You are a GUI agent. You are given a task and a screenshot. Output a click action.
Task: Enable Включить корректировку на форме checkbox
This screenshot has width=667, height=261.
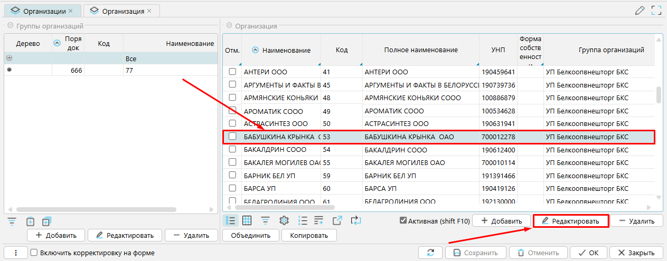coord(34,253)
